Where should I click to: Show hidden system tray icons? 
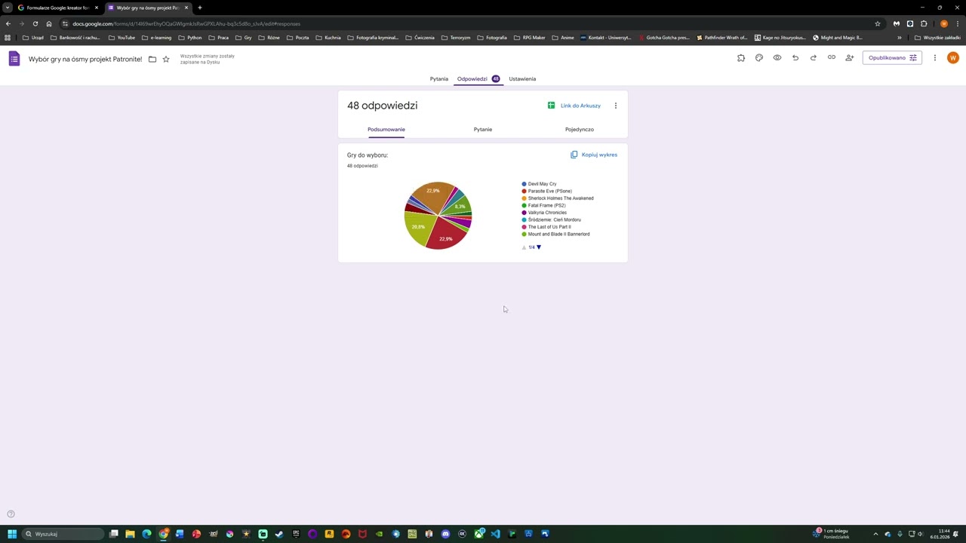coord(875,534)
